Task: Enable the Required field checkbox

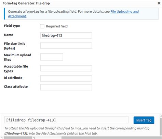Action: 42,26
